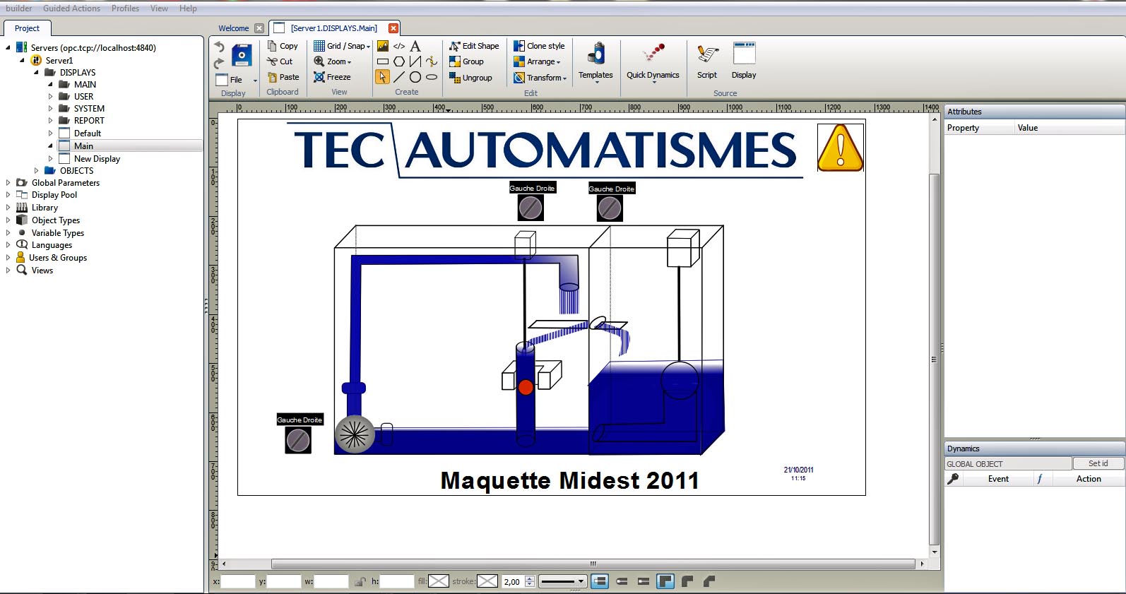This screenshot has width=1126, height=594.
Task: Select New Display in tree
Action: pyautogui.click(x=97, y=159)
